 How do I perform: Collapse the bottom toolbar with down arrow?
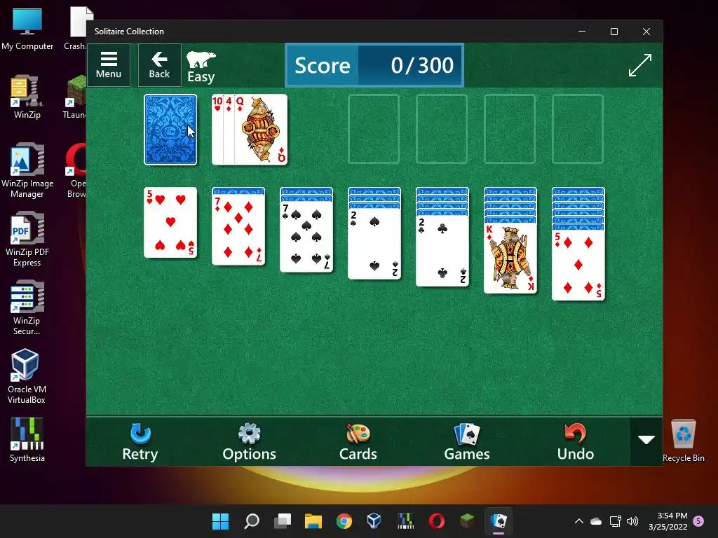(x=646, y=440)
